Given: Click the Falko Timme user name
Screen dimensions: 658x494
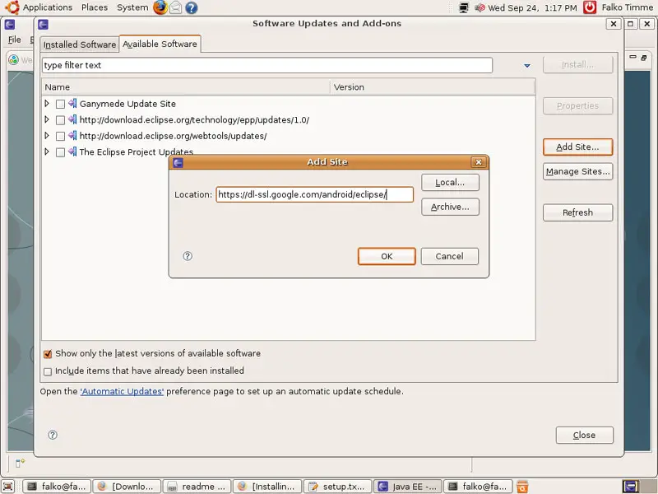Looking at the screenshot, I should click(x=627, y=7).
